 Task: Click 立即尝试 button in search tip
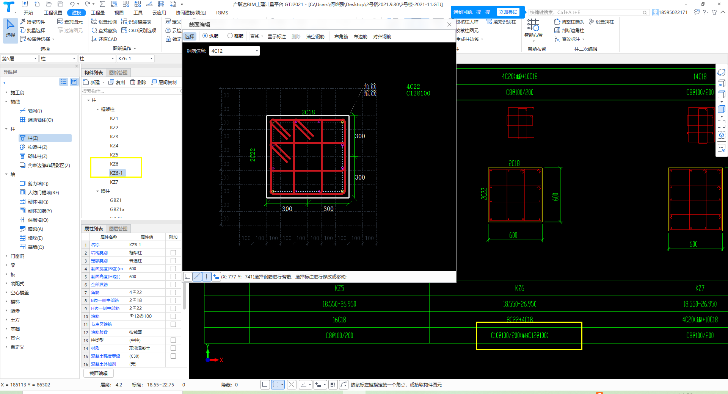[508, 12]
